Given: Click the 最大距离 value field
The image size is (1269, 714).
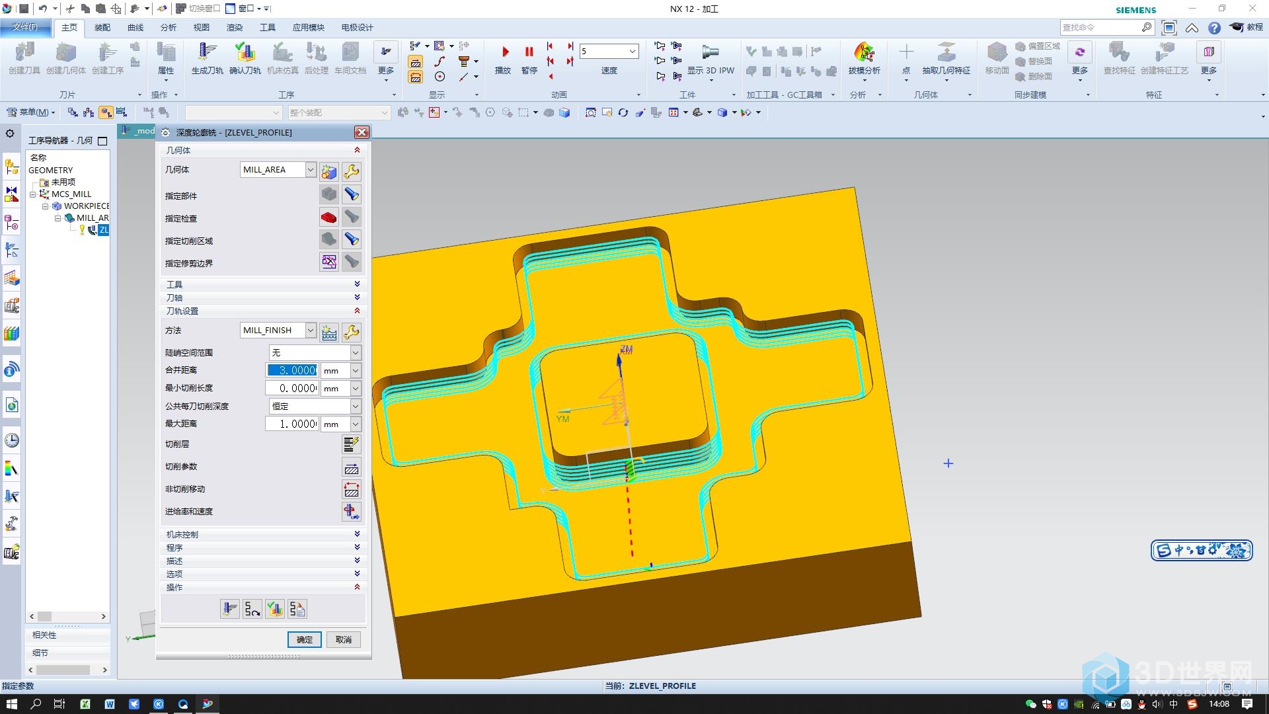Looking at the screenshot, I should 292,424.
